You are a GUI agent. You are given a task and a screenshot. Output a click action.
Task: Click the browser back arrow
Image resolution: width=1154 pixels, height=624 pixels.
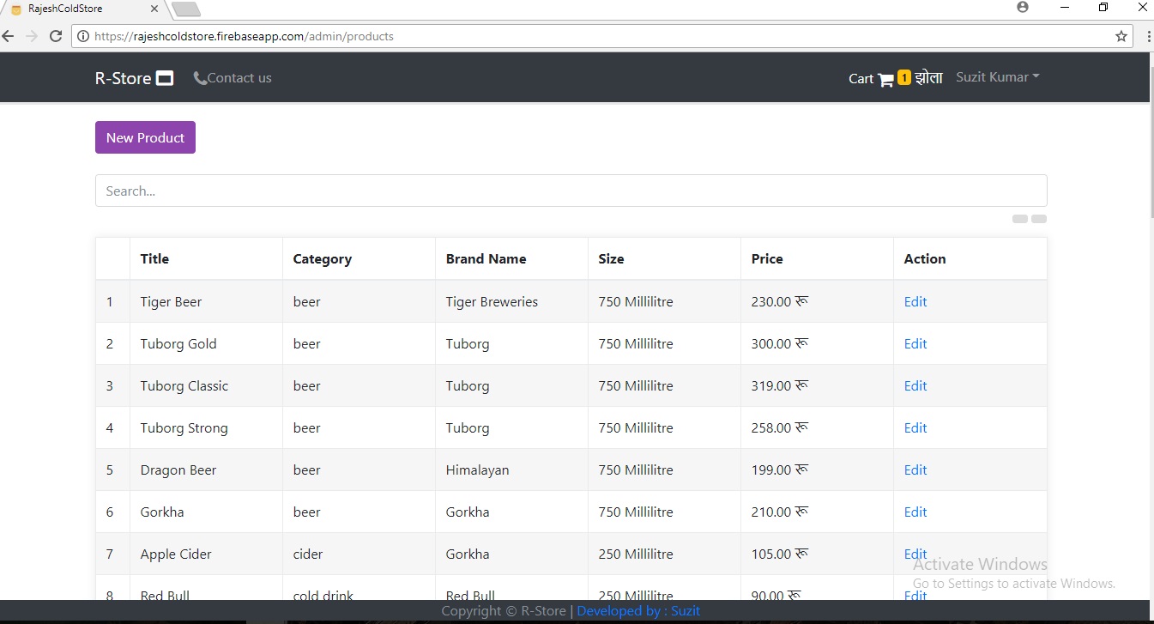9,36
